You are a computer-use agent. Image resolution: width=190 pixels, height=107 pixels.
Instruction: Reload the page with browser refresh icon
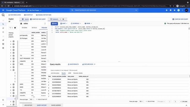coord(9,6)
